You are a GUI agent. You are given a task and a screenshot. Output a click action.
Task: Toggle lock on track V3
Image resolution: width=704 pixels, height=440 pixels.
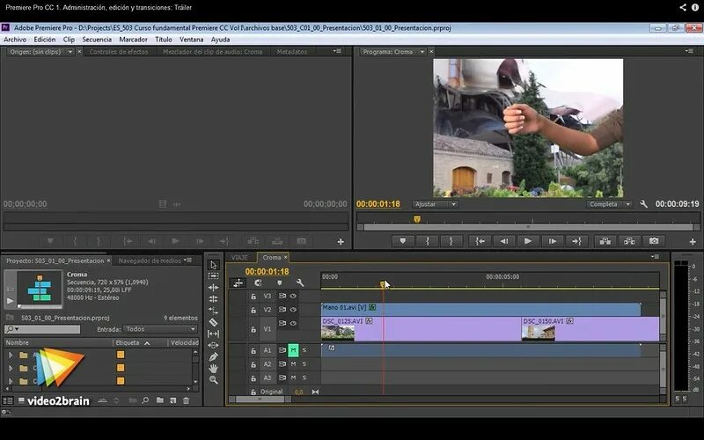(253, 297)
